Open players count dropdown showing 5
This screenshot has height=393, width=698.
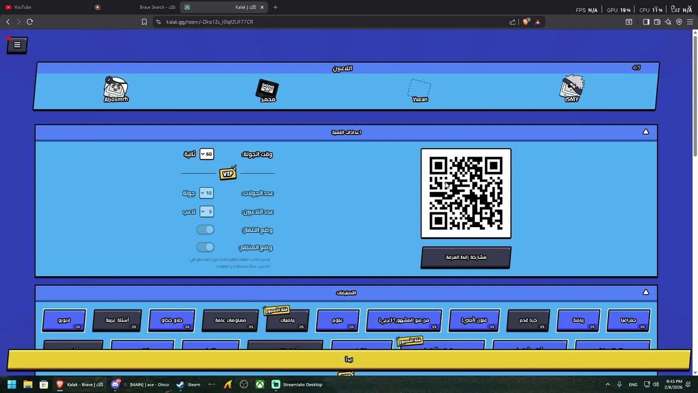(206, 212)
